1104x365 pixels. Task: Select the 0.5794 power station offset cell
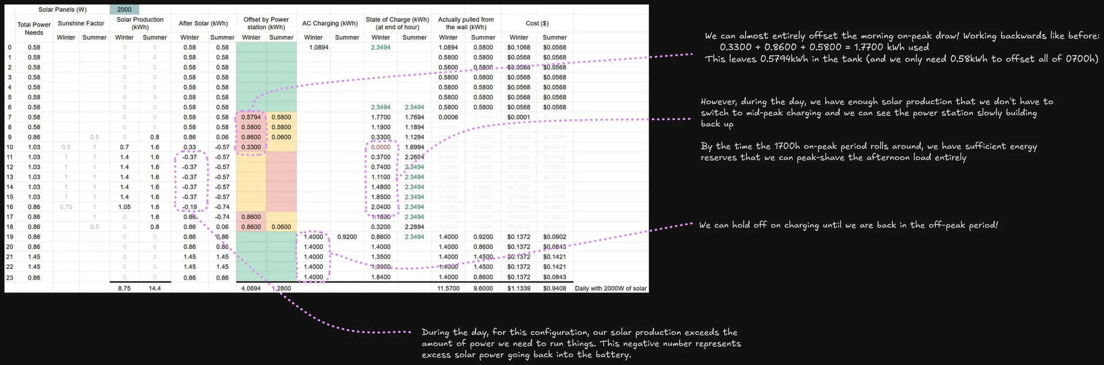[251, 117]
